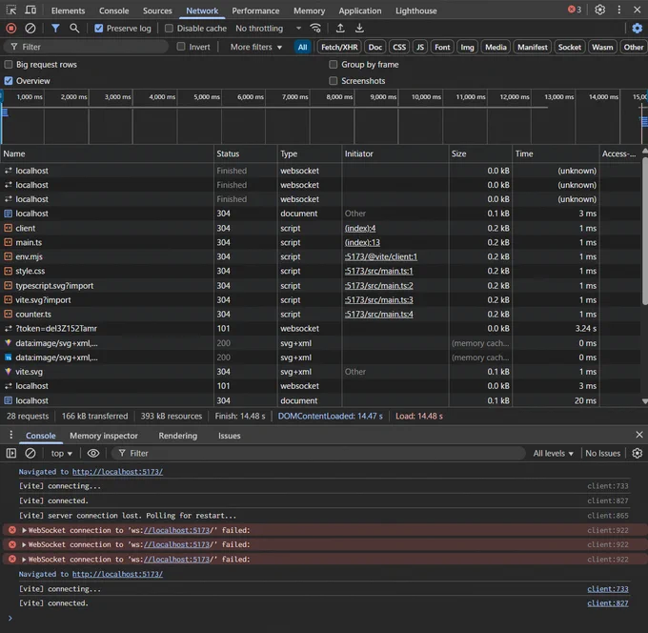Open More filters dropdown
The image size is (648, 633).
click(255, 47)
